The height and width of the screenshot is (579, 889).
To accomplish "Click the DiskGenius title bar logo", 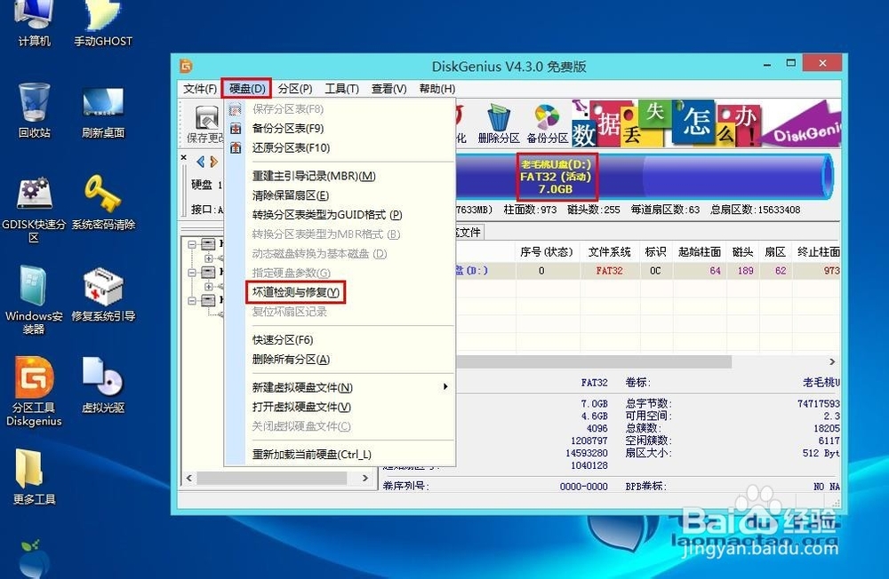I will tap(186, 66).
